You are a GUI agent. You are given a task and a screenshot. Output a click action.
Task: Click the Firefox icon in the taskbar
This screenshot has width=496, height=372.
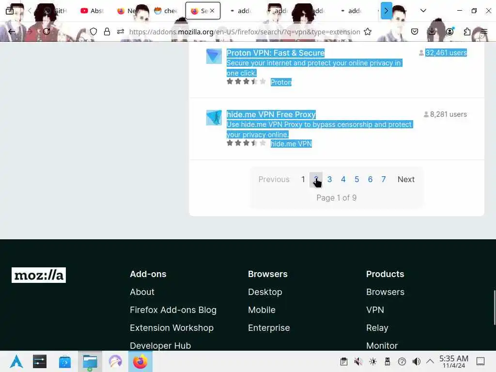(140, 361)
